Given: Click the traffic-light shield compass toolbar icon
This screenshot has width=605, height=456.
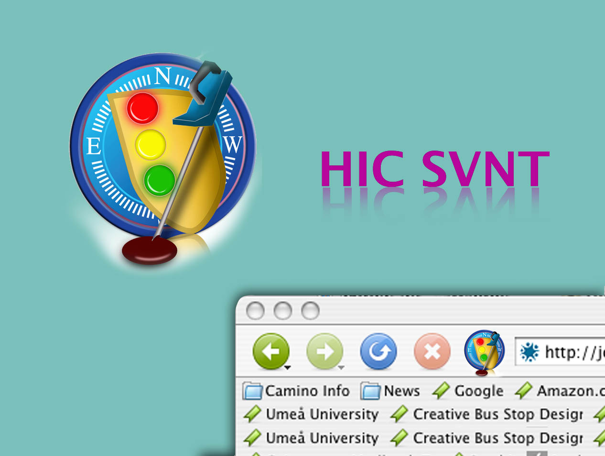Looking at the screenshot, I should 485,353.
